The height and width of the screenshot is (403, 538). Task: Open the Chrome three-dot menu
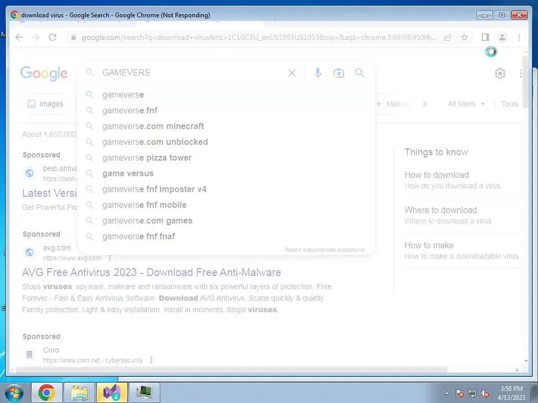520,37
